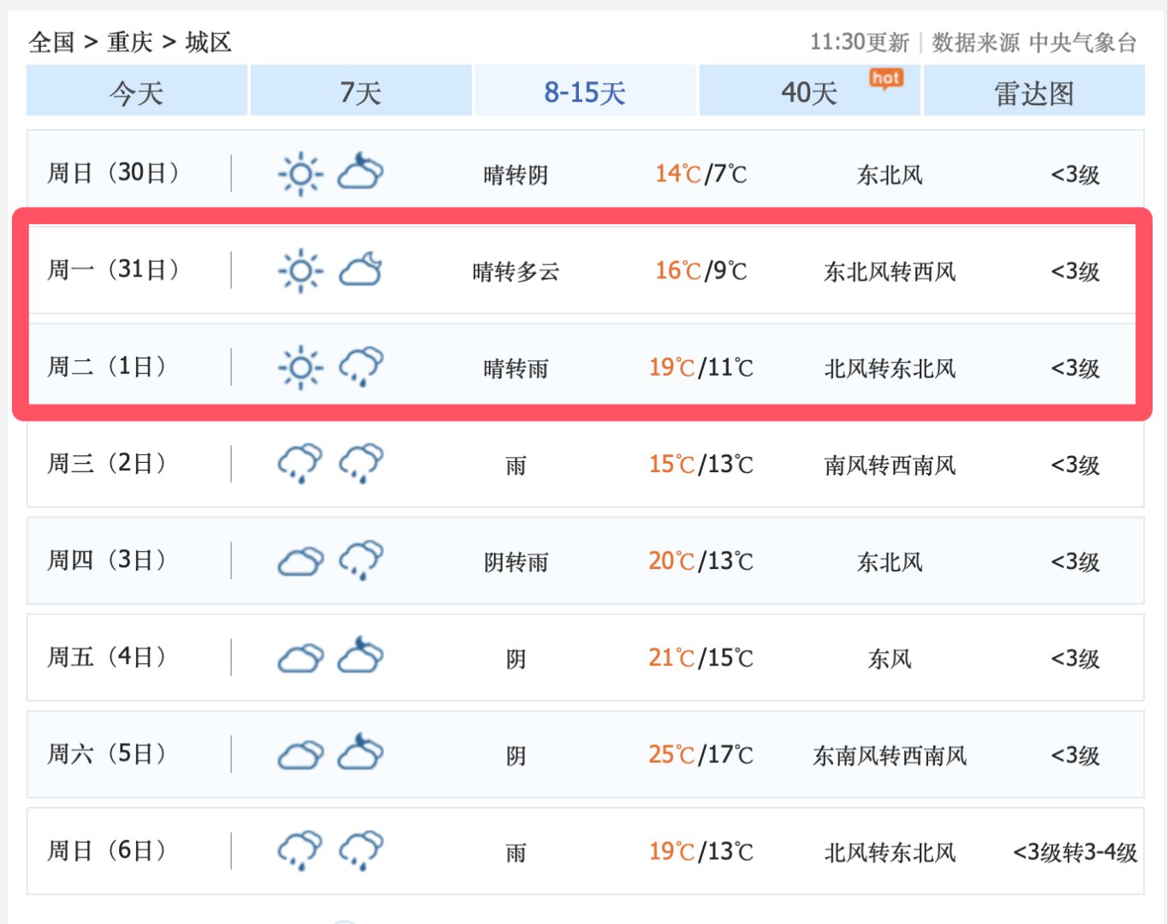
Task: Click the orange hot badge icon
Action: [885, 79]
